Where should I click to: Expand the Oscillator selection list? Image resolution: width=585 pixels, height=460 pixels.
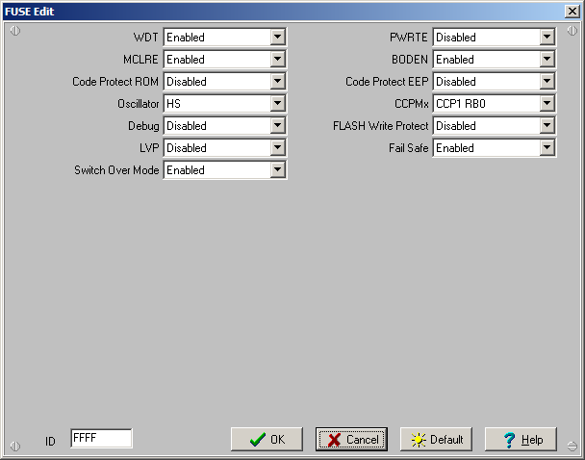(277, 104)
